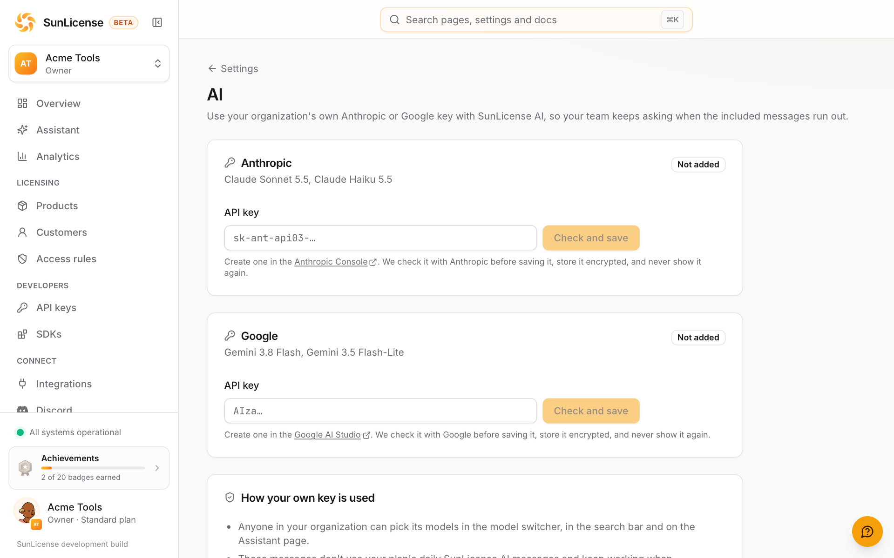Screen dimensions: 894x558
Task: Click the search magnifier icon
Action: coord(394,20)
